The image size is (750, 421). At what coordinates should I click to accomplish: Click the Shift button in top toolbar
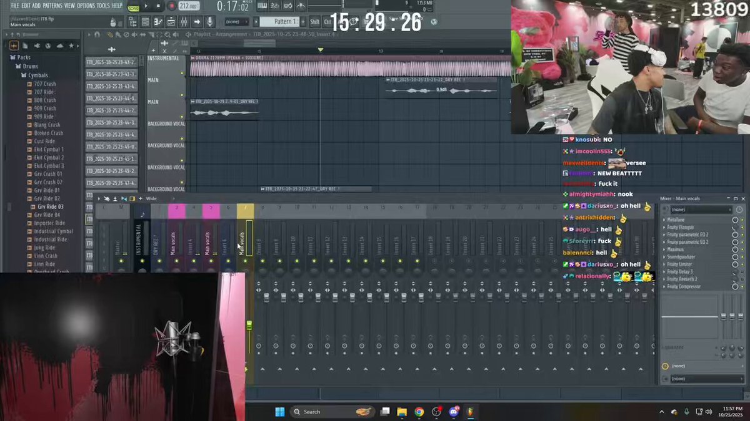pos(314,22)
